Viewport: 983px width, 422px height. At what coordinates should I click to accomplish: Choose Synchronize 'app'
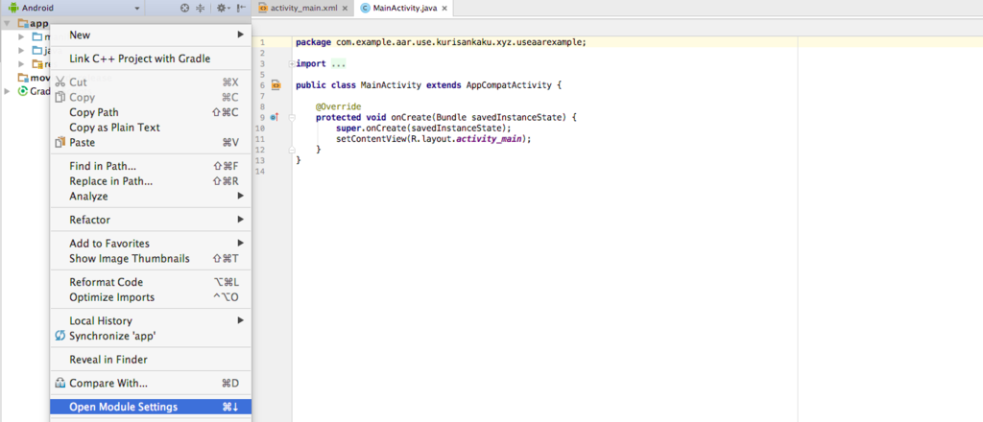point(151,337)
